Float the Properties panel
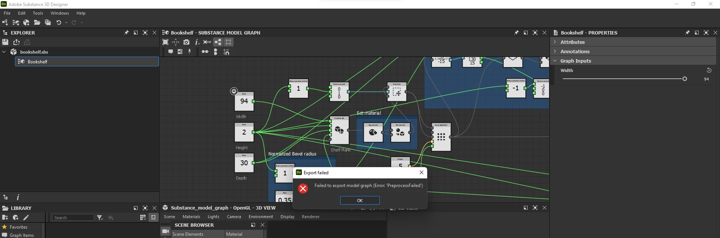This screenshot has width=720, height=238. click(697, 33)
